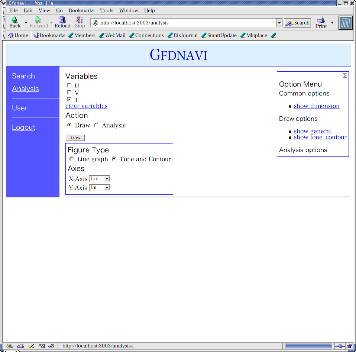Open the Mktplace bookmark
Image resolution: width=356 pixels, height=352 pixels.
click(x=253, y=35)
